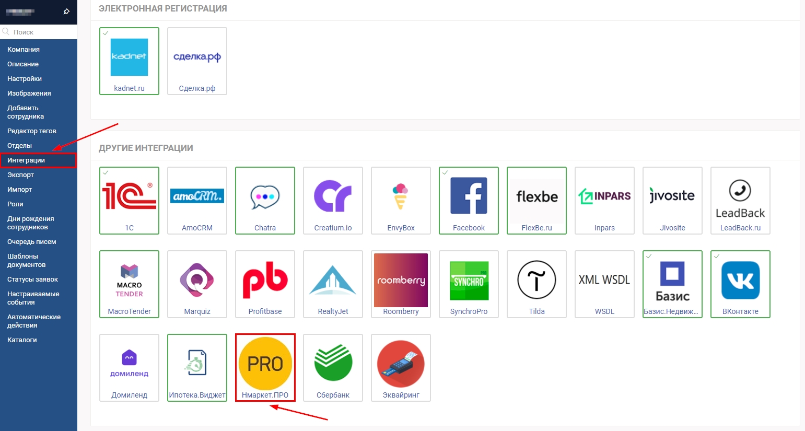Open the Сбербанк integration tile

point(333,367)
